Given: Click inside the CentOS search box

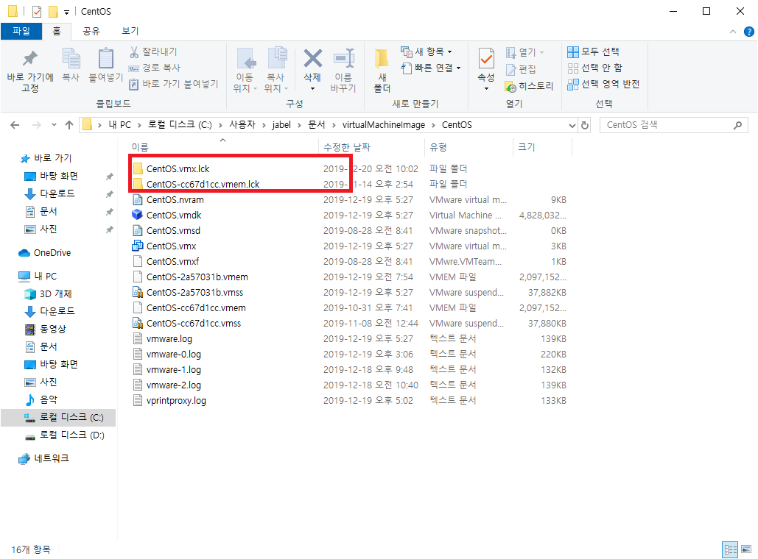Looking at the screenshot, I should [x=667, y=125].
